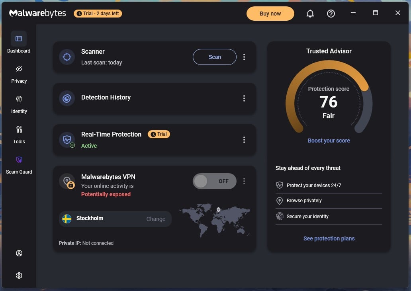The width and height of the screenshot is (411, 291).
Task: Click the fingerprint beside Secure your identity
Action: click(280, 216)
